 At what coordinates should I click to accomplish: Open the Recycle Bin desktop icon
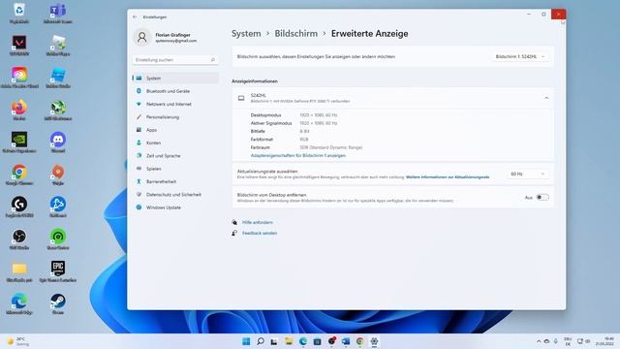19,13
